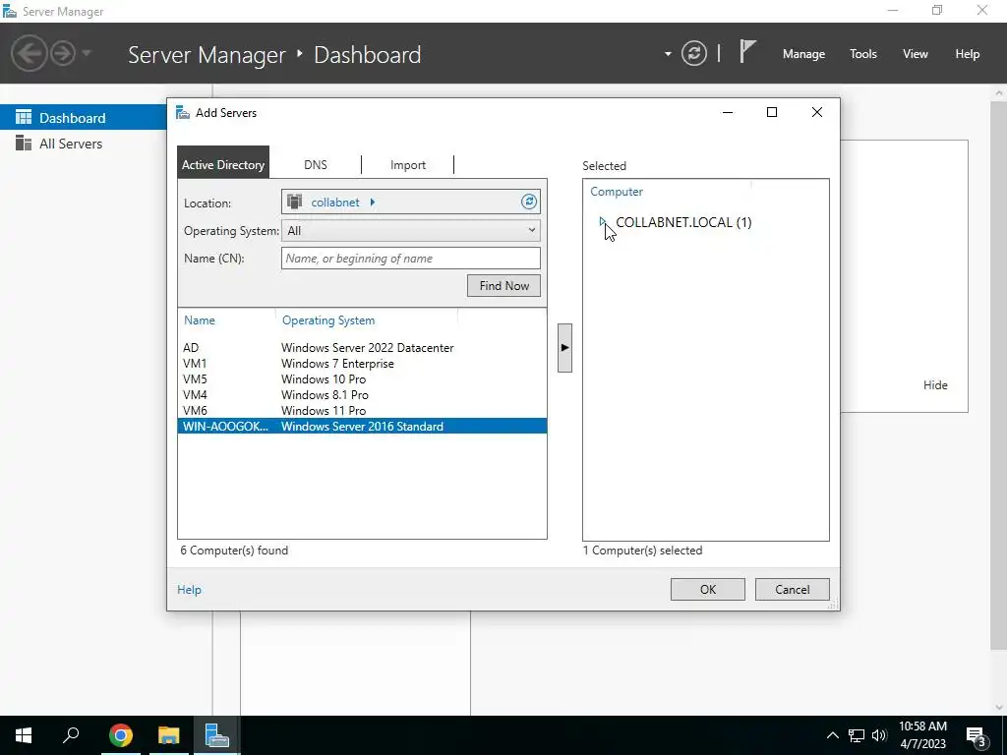Open the notifications flag icon

[x=747, y=51]
